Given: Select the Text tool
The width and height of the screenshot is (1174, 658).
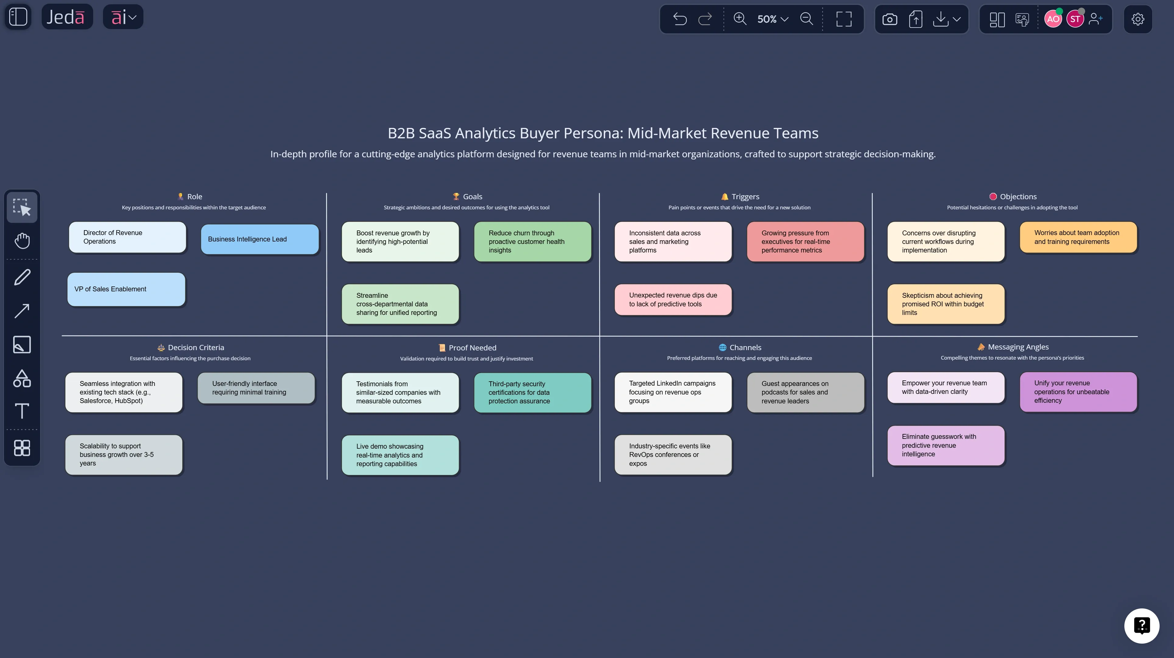Looking at the screenshot, I should tap(22, 411).
